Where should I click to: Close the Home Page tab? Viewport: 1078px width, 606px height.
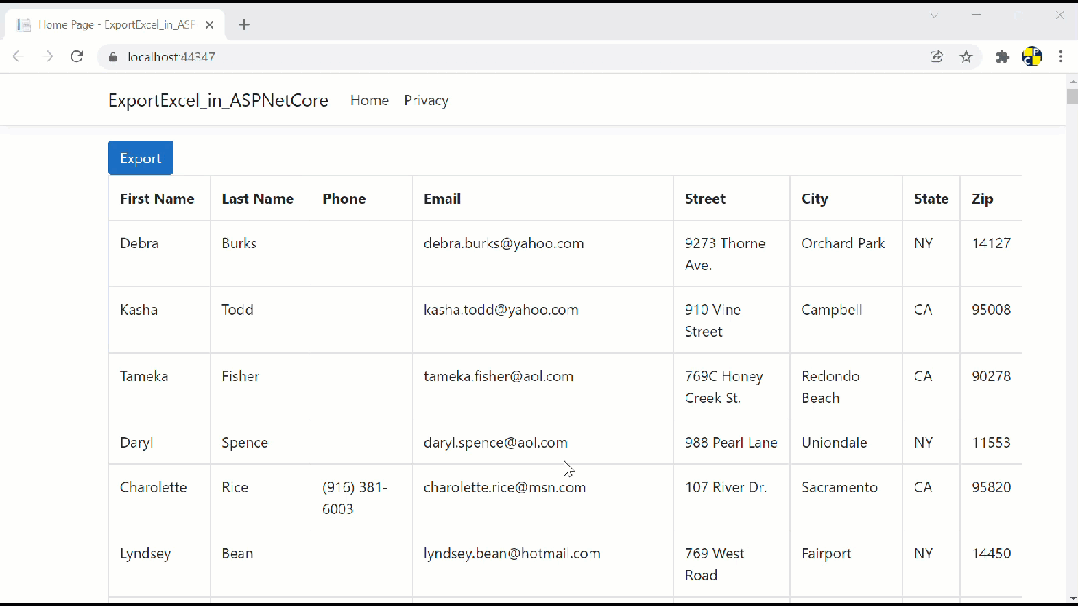point(210,24)
